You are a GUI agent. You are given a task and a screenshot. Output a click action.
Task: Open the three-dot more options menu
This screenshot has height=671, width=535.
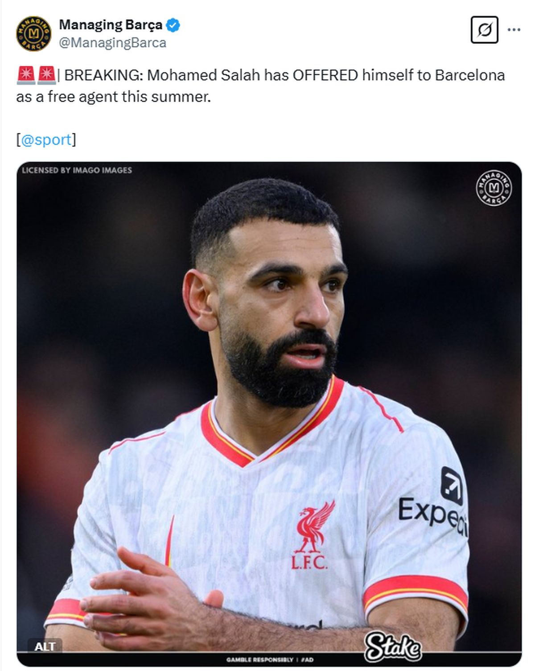pyautogui.click(x=514, y=30)
